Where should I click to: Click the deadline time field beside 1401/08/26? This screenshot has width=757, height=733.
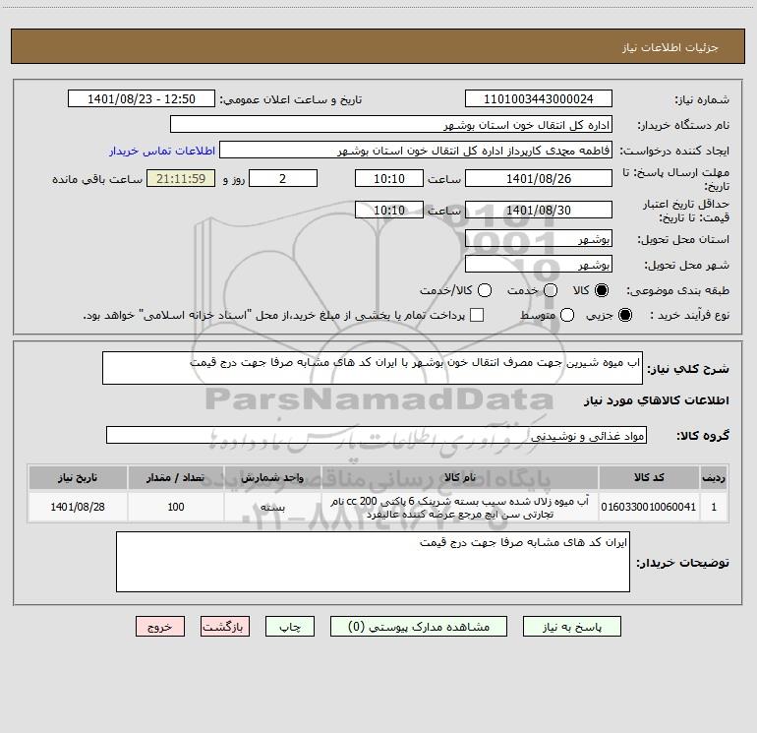pyautogui.click(x=389, y=178)
